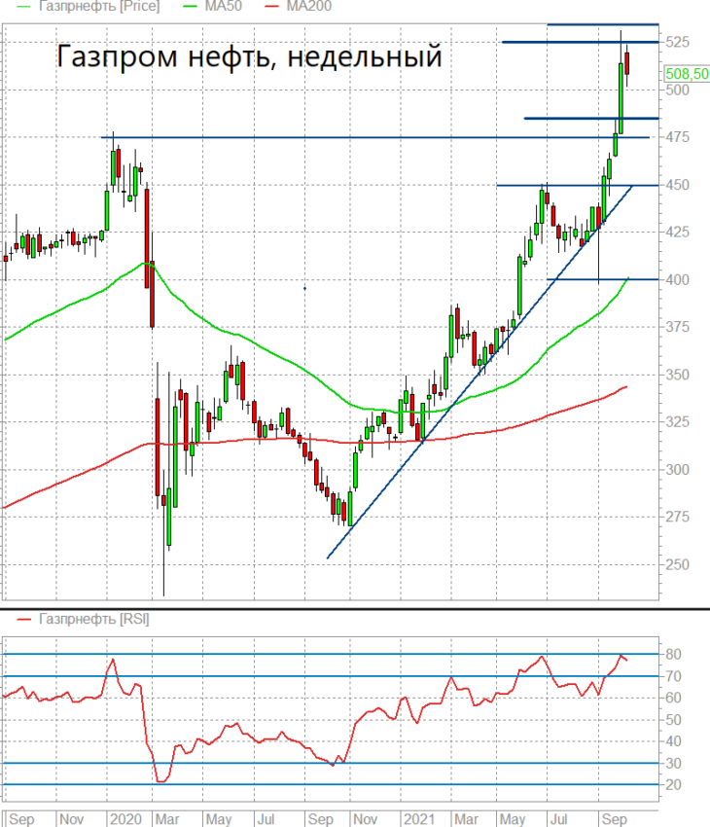Click the MA200 legend label

pyautogui.click(x=309, y=7)
